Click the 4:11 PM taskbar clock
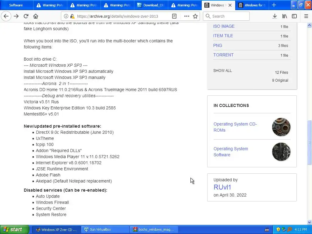This screenshot has width=312, height=234. coord(301,230)
